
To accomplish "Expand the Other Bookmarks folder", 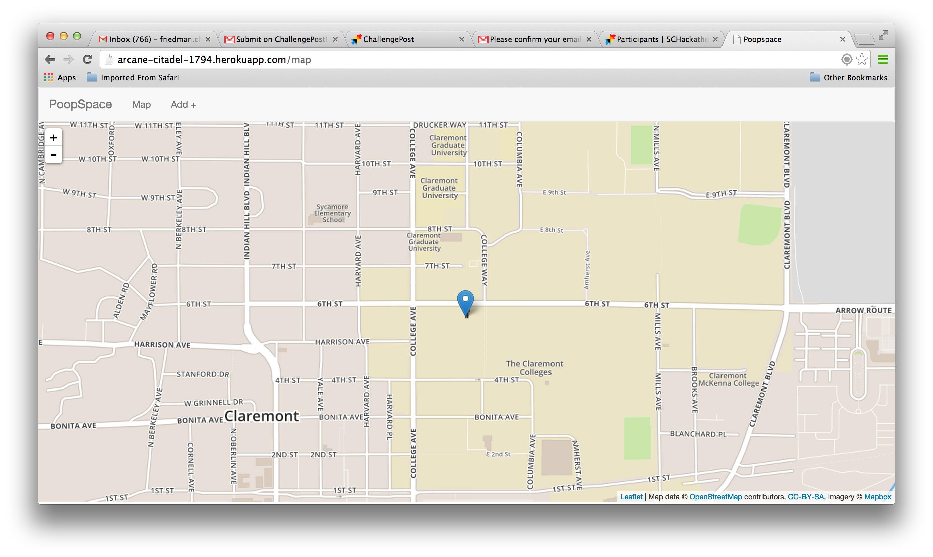I will click(x=848, y=77).
